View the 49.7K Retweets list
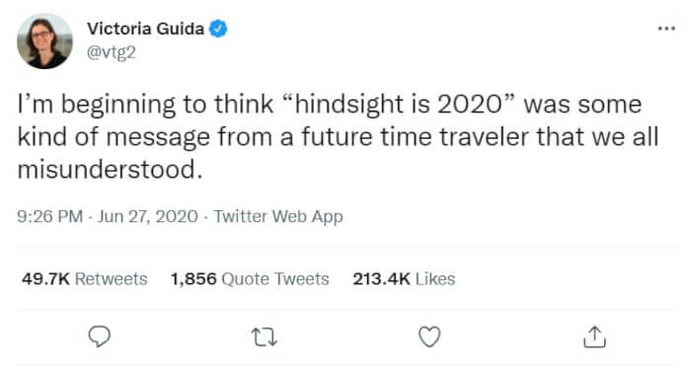Viewport: 691px width, 381px height. tap(85, 278)
